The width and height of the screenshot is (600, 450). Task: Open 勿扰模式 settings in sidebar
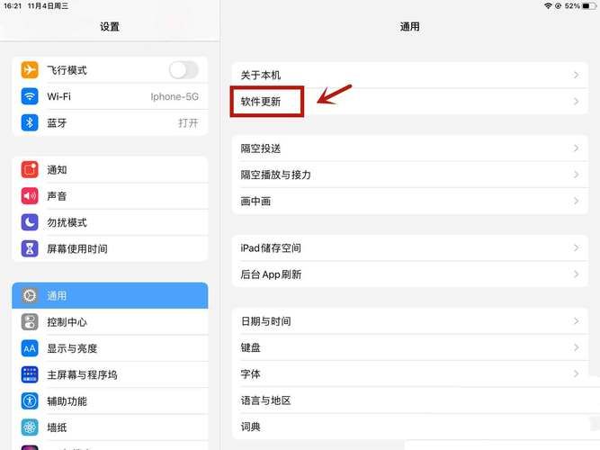[110, 222]
